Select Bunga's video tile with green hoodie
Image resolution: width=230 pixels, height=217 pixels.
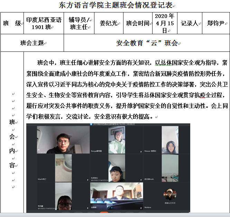117,140
